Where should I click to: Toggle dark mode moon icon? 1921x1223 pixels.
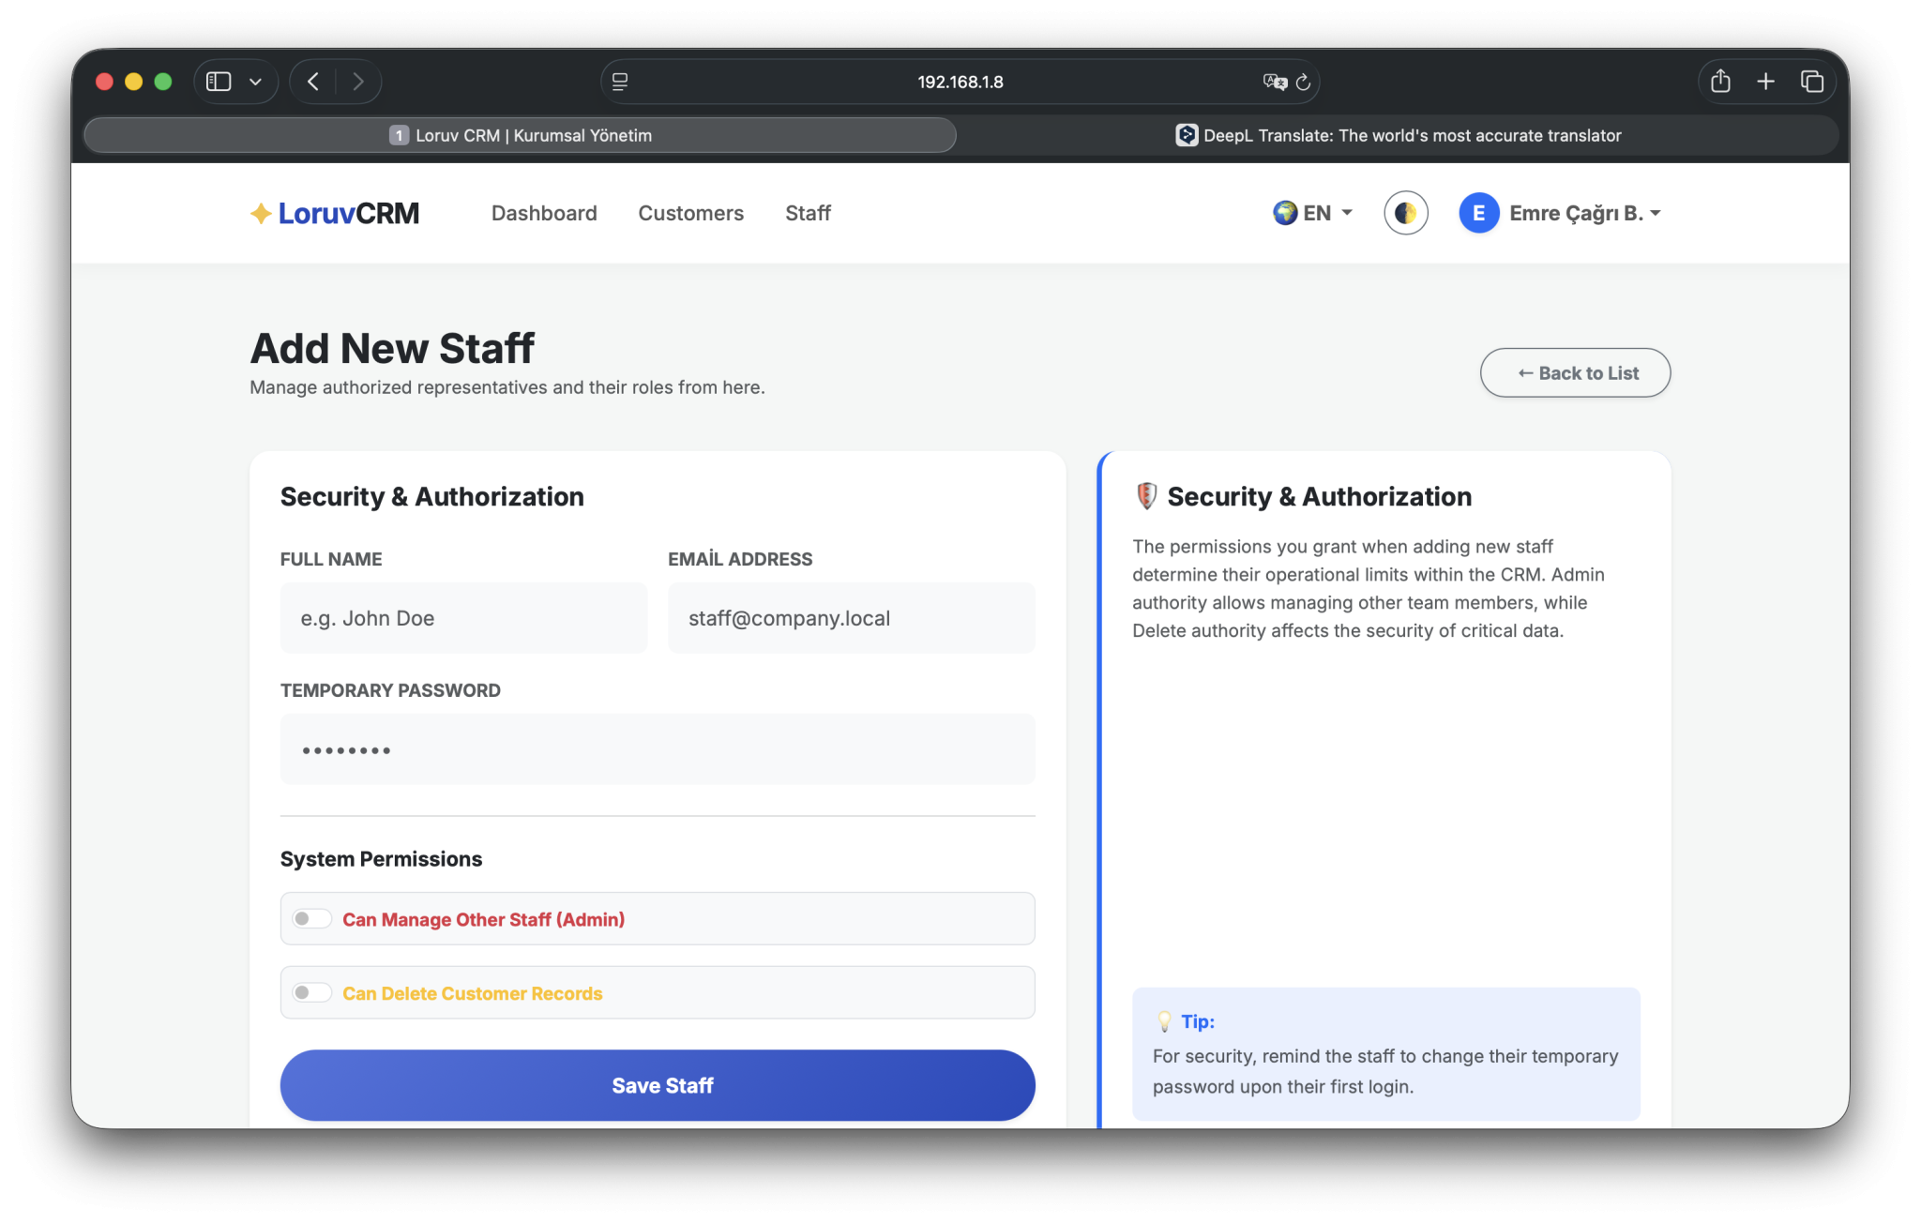(x=1405, y=213)
